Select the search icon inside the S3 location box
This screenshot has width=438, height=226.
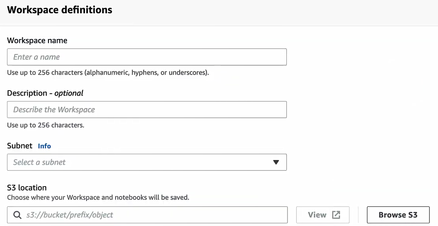point(17,215)
